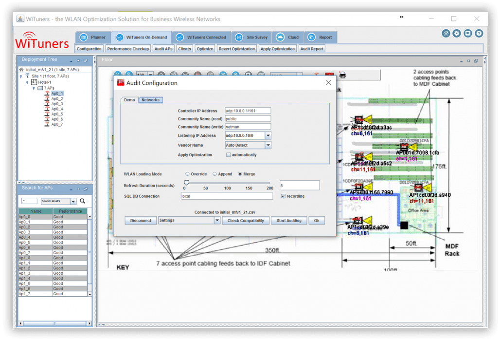Detach the Floor panel

click(x=476, y=61)
